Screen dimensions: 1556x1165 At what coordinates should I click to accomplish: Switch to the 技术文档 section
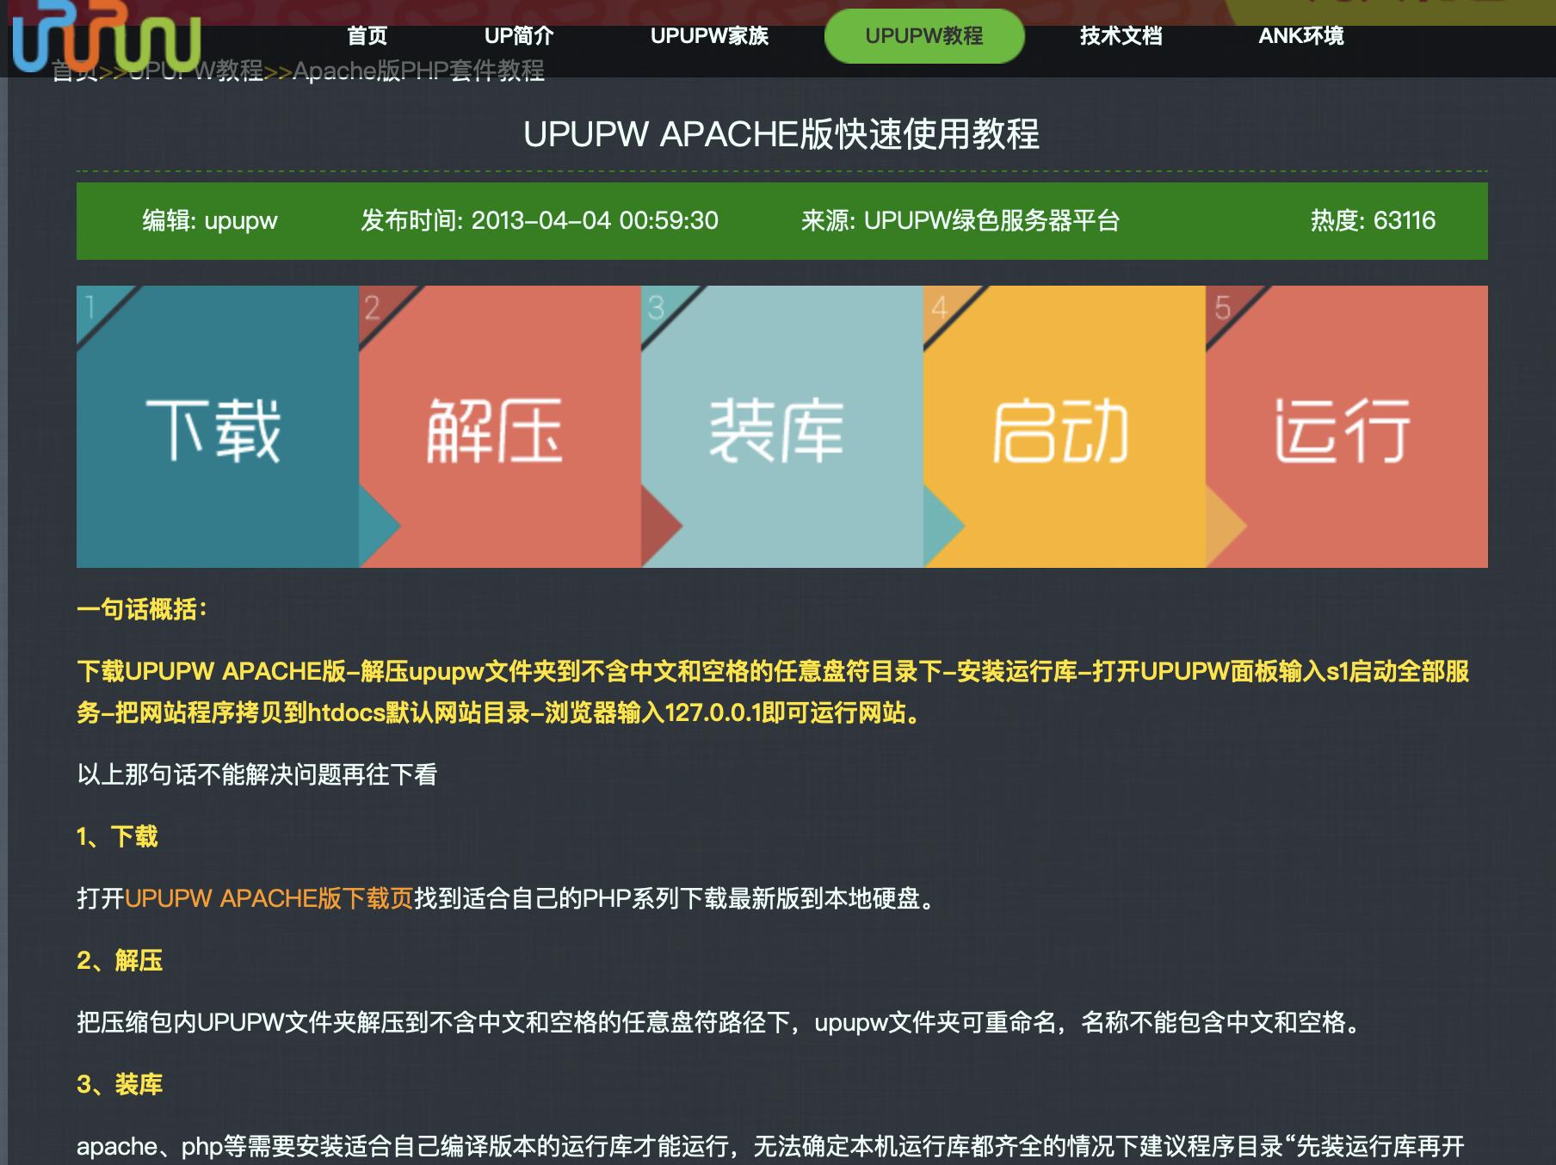coord(1121,36)
